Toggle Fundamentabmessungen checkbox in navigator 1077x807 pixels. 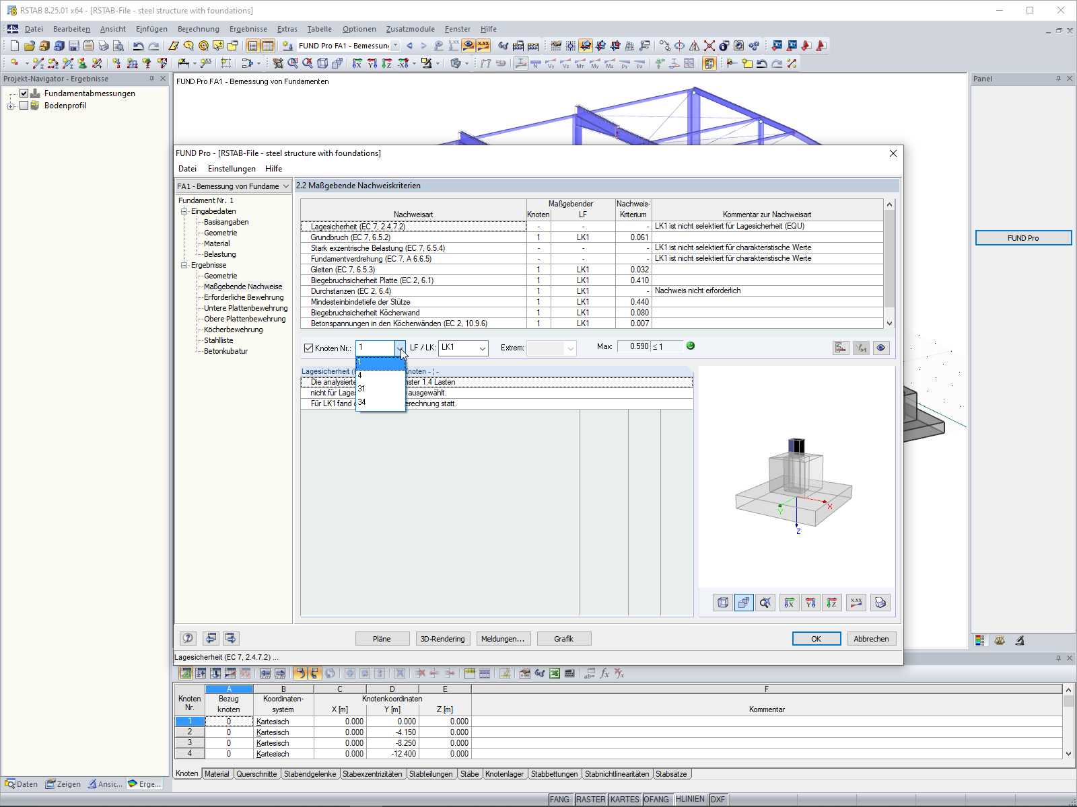[x=24, y=93]
